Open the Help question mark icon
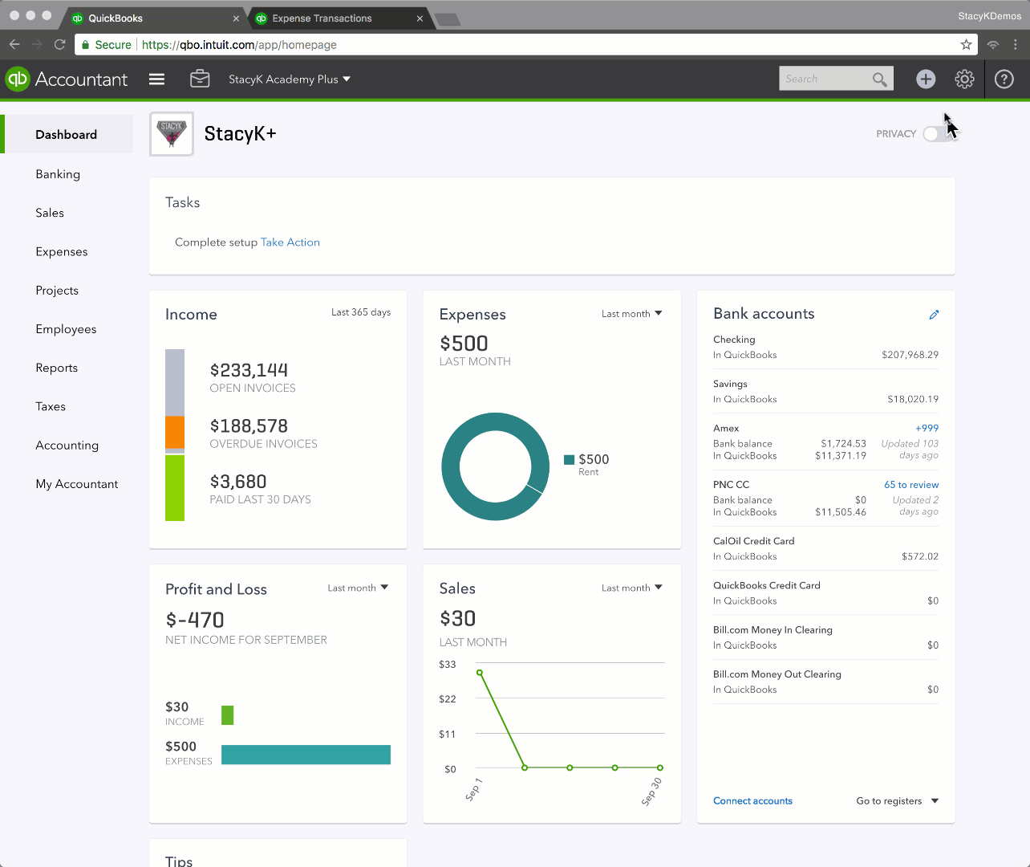 (1004, 79)
